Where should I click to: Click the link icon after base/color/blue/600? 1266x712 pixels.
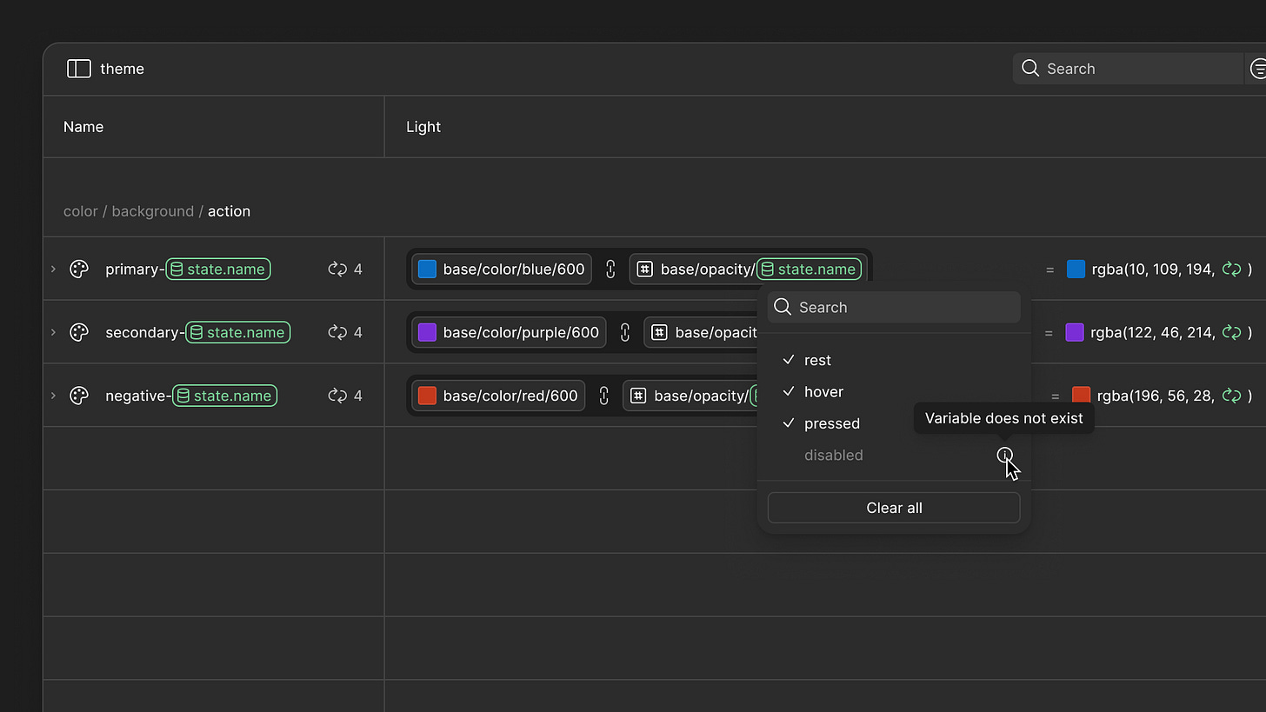coord(610,269)
